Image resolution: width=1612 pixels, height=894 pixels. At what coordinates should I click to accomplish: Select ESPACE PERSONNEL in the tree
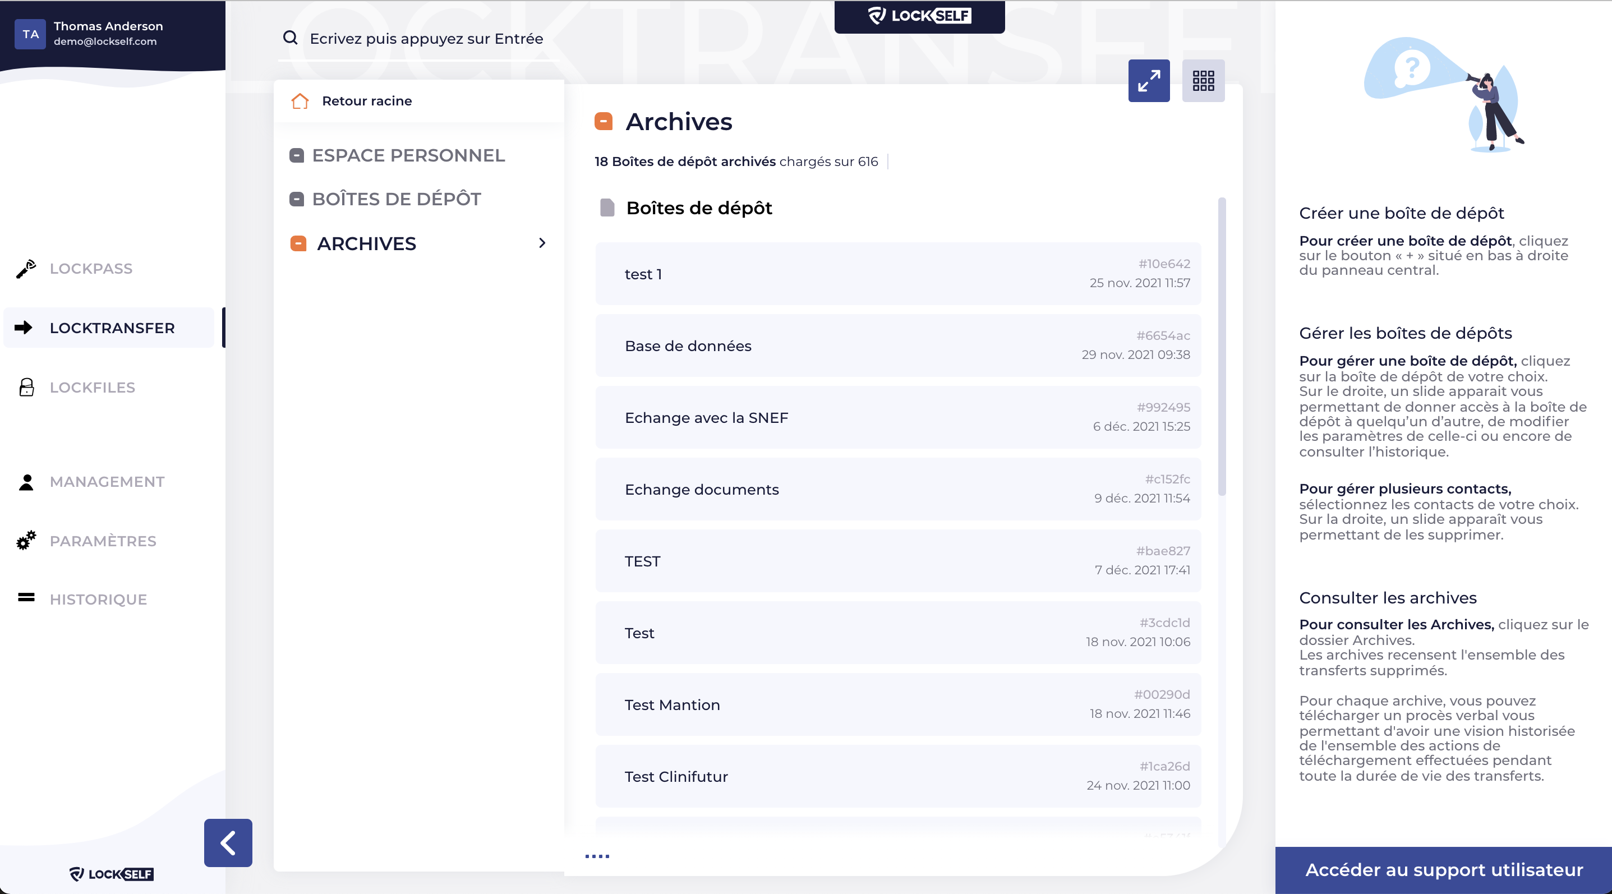[408, 155]
